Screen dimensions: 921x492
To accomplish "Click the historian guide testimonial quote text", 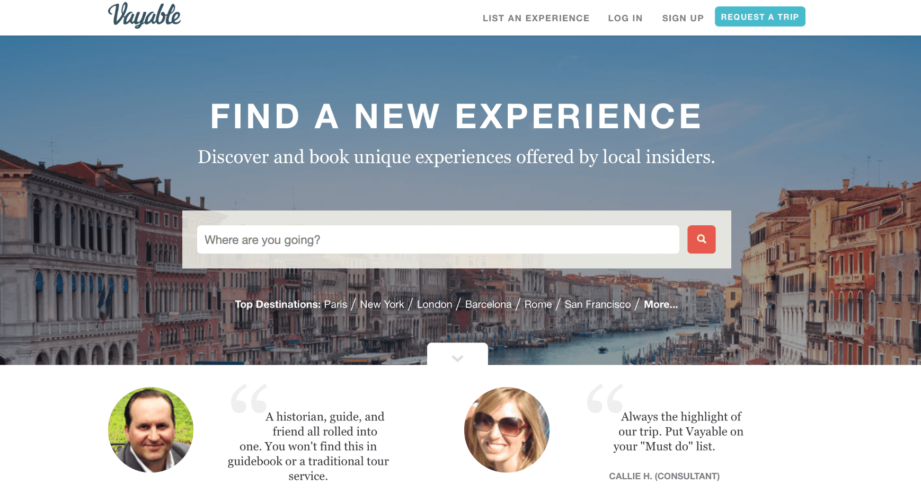I will coord(308,446).
